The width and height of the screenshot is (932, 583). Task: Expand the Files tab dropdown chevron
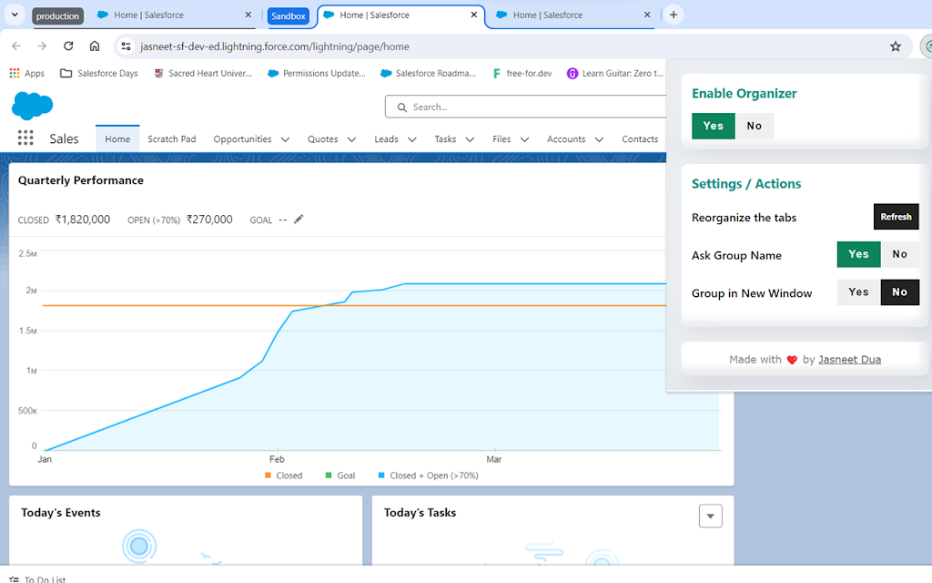(x=525, y=139)
